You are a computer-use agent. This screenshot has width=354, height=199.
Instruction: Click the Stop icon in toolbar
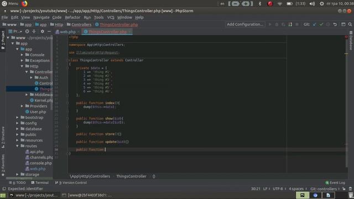click(x=297, y=24)
